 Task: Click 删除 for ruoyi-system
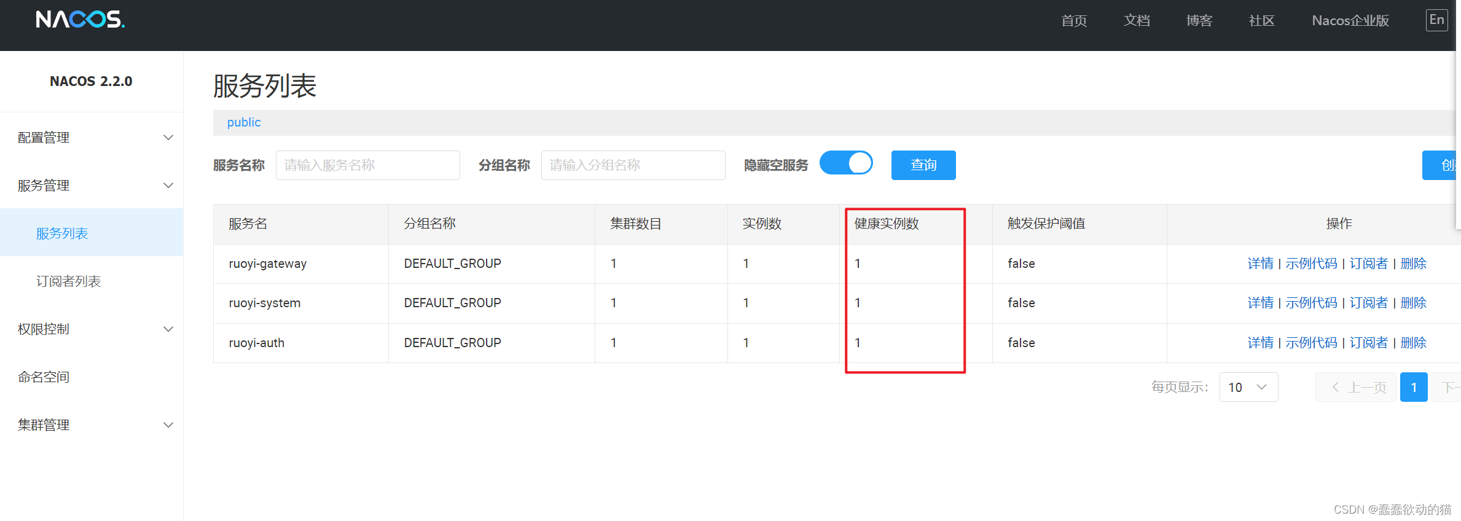(x=1413, y=303)
